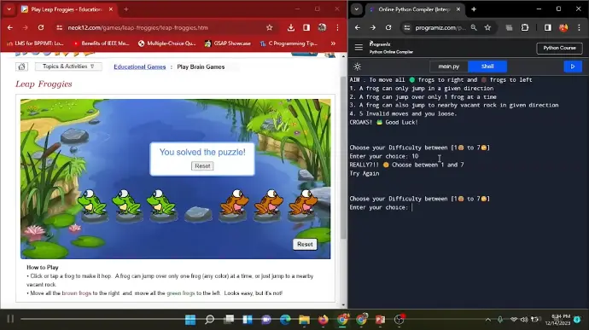Expand the hidden bookmarks overflow chevron

pos(333,43)
